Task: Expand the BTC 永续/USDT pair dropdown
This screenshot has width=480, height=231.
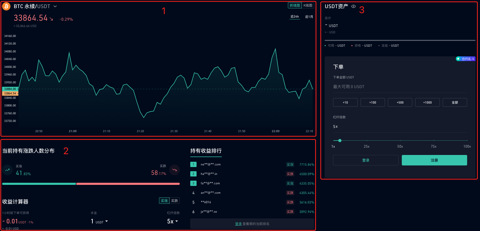Action: click(x=55, y=6)
